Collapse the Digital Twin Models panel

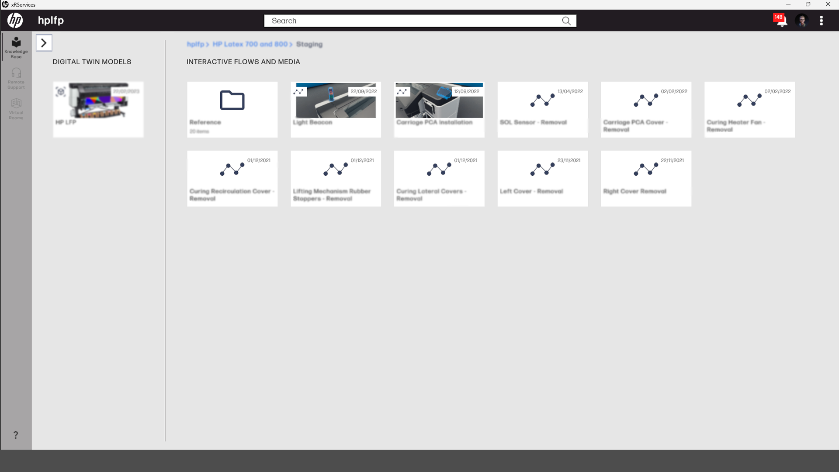click(x=44, y=42)
